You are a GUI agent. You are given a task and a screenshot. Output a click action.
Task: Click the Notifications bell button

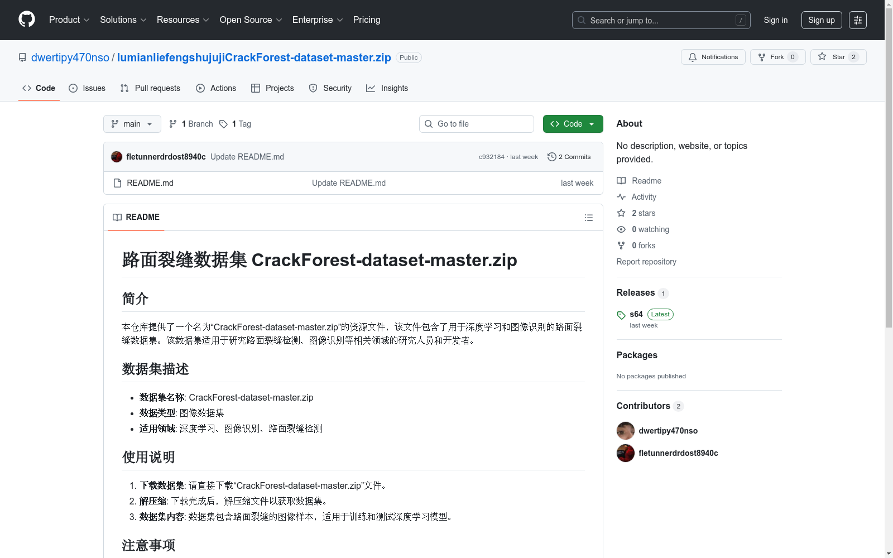713,57
